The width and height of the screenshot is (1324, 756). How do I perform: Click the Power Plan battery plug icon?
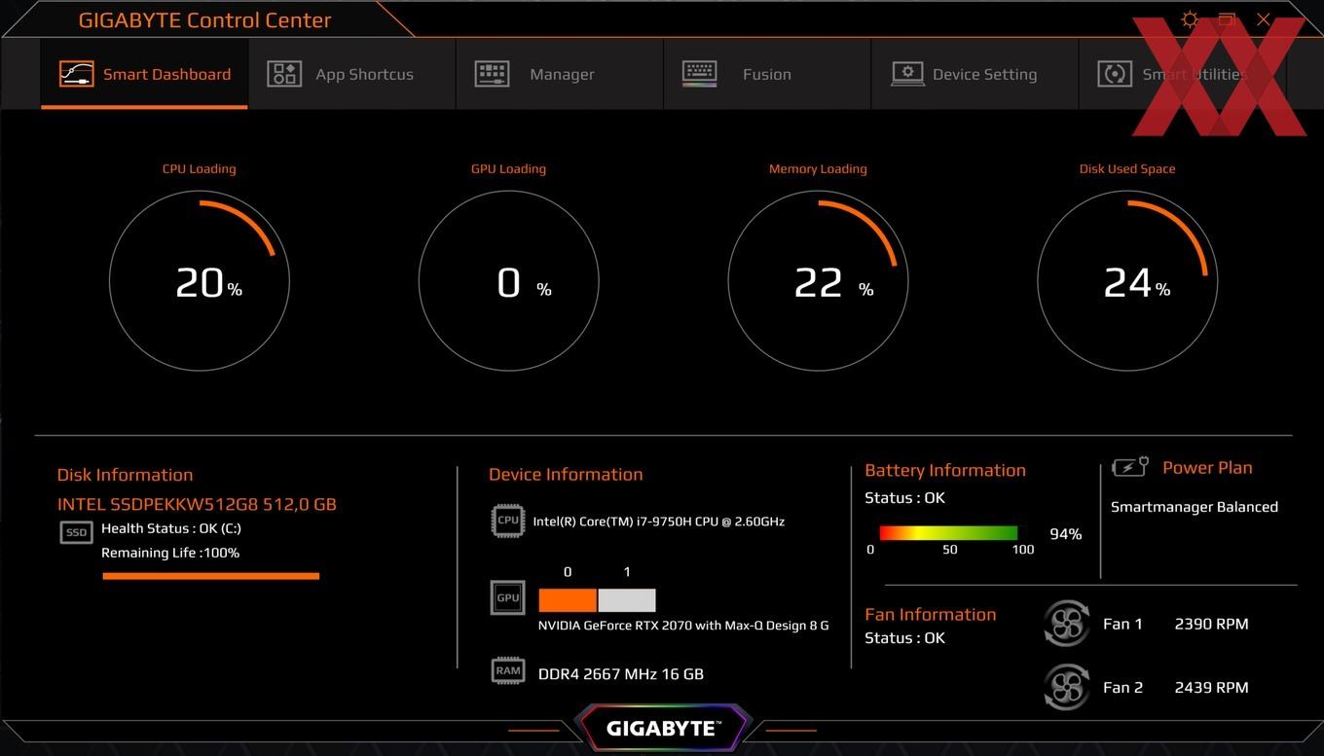[1131, 467]
